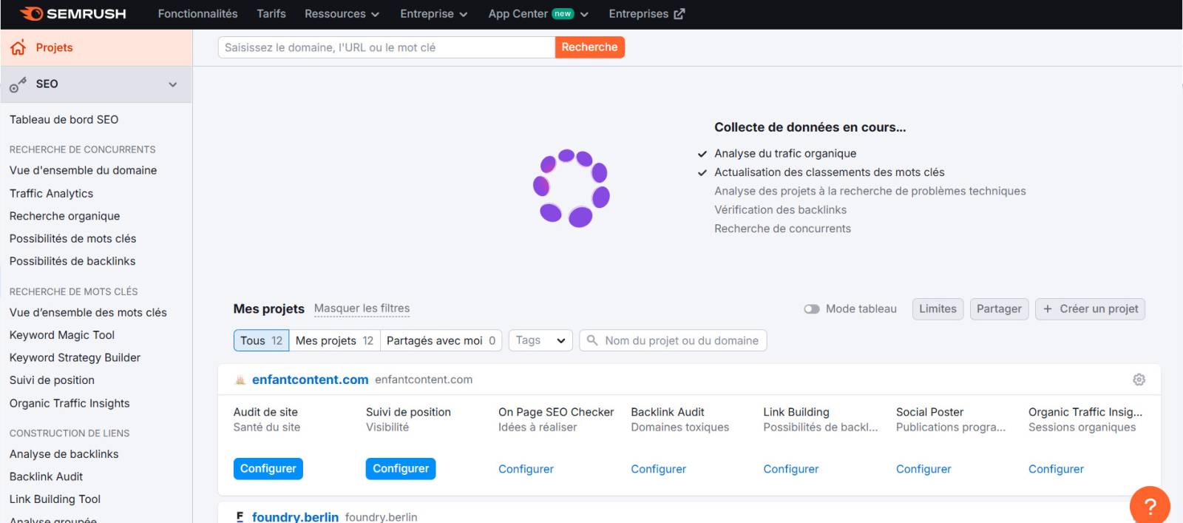
Task: Toggle the Mode tableau switch
Action: pos(812,309)
